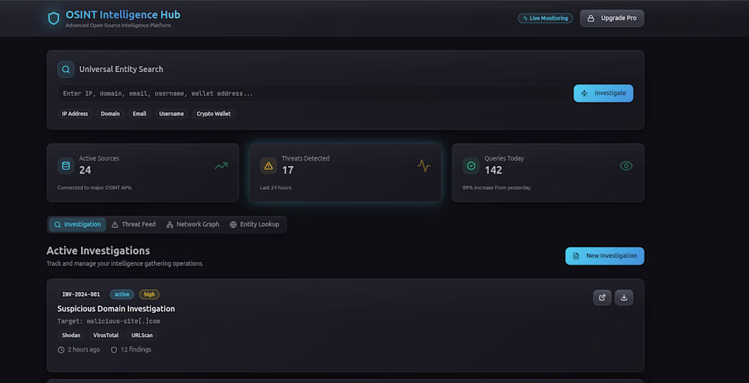This screenshot has width=749, height=383.
Task: Click the OSINT Intelligence Hub title
Action: pyautogui.click(x=123, y=15)
